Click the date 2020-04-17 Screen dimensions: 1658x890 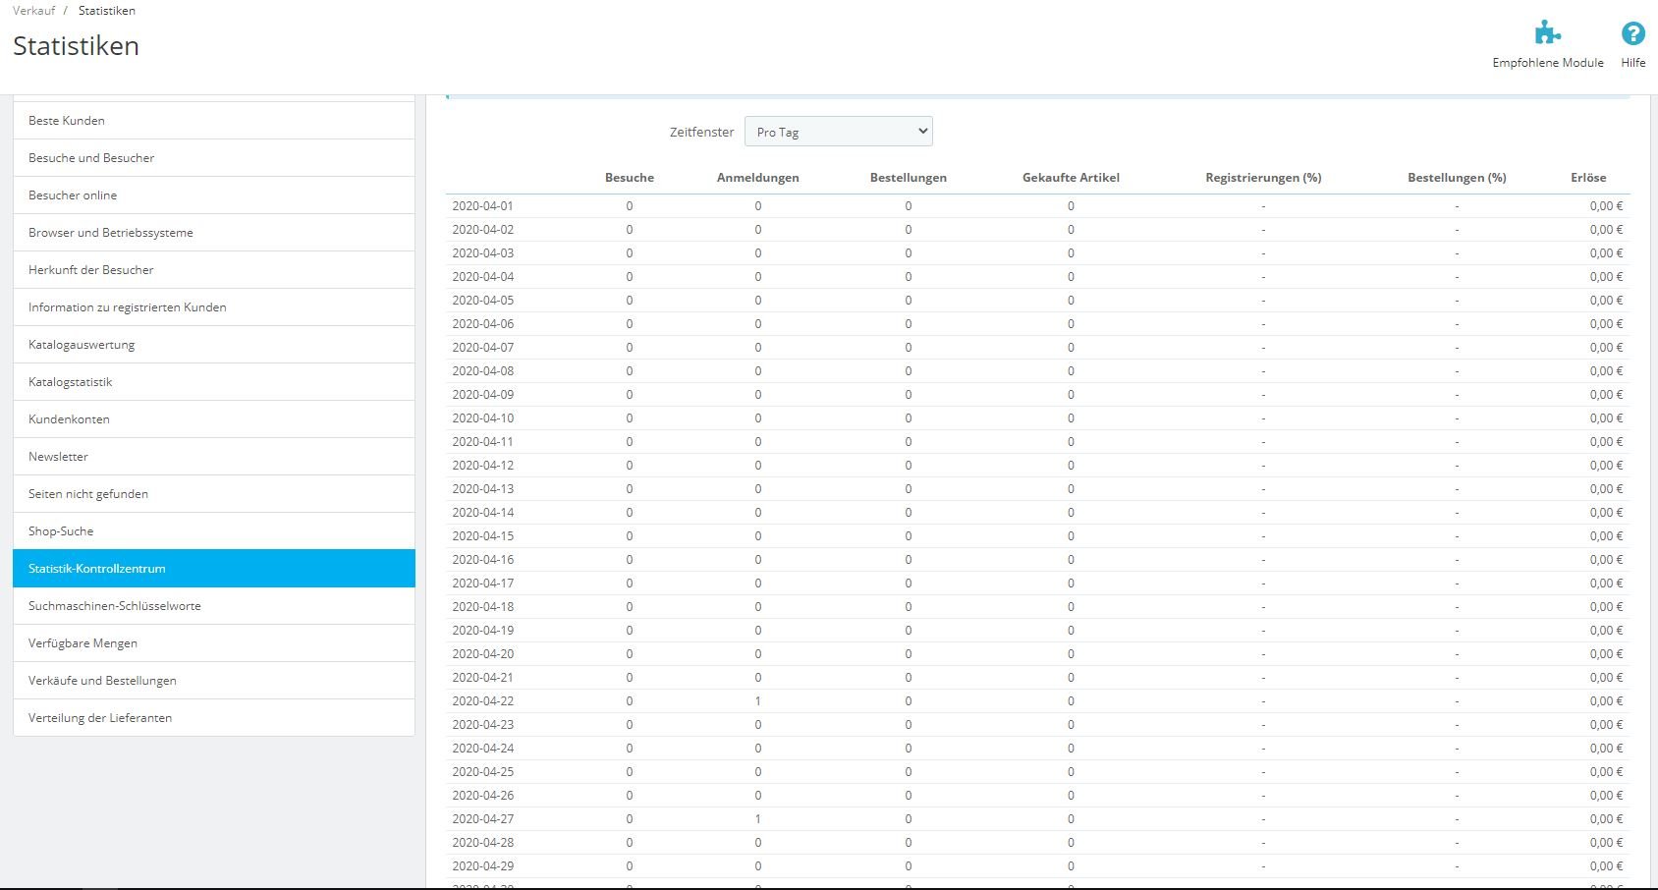tap(482, 584)
